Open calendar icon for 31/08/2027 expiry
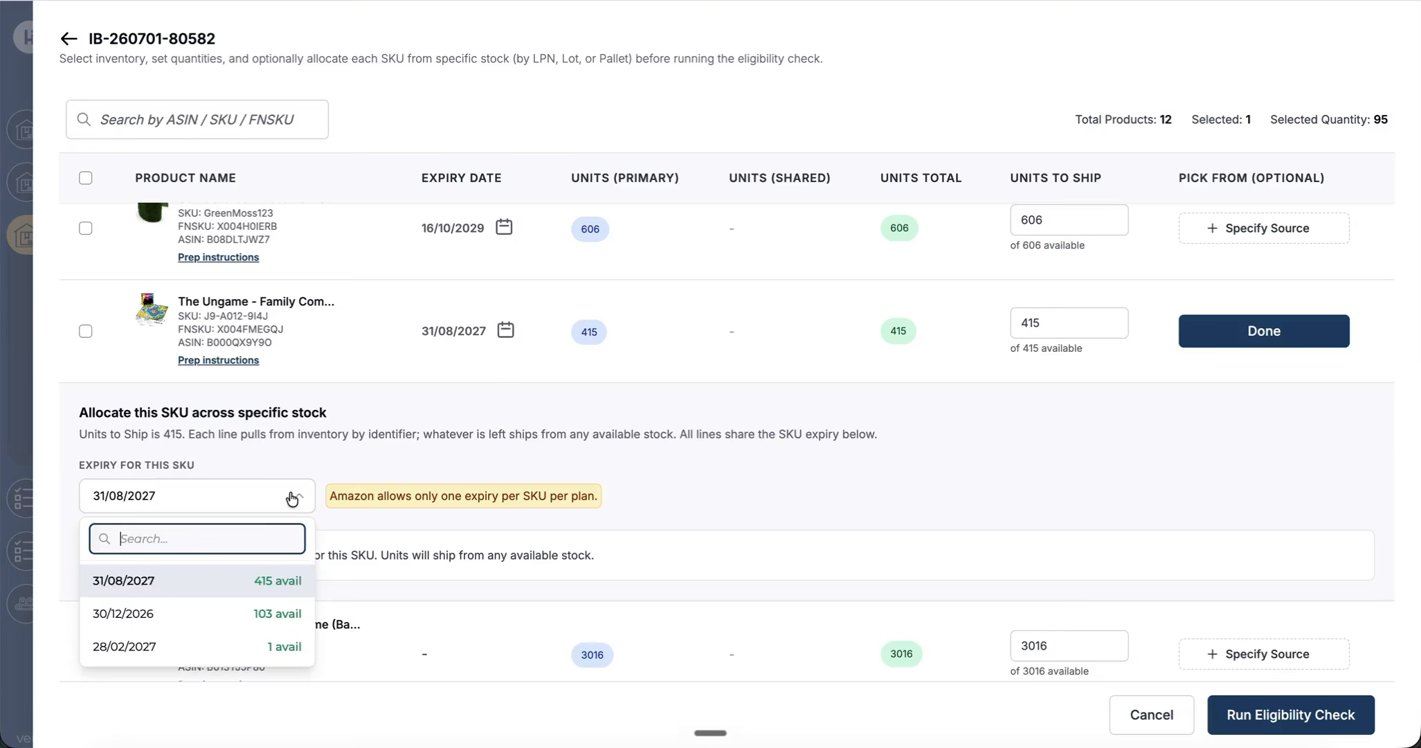This screenshot has height=748, width=1421. [x=506, y=330]
